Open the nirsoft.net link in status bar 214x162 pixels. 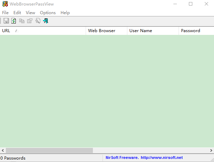[x=162, y=158]
